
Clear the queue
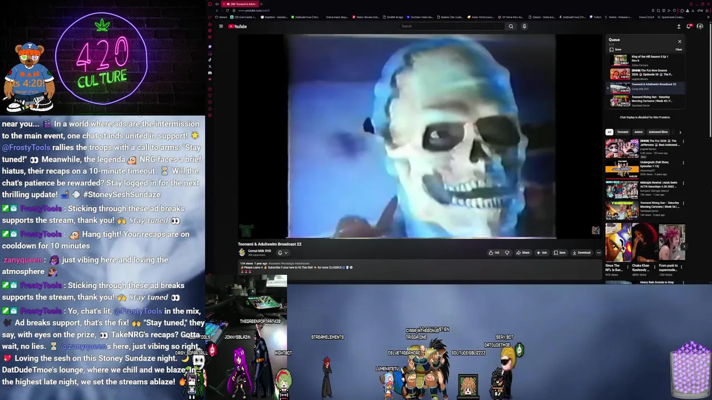(x=679, y=49)
